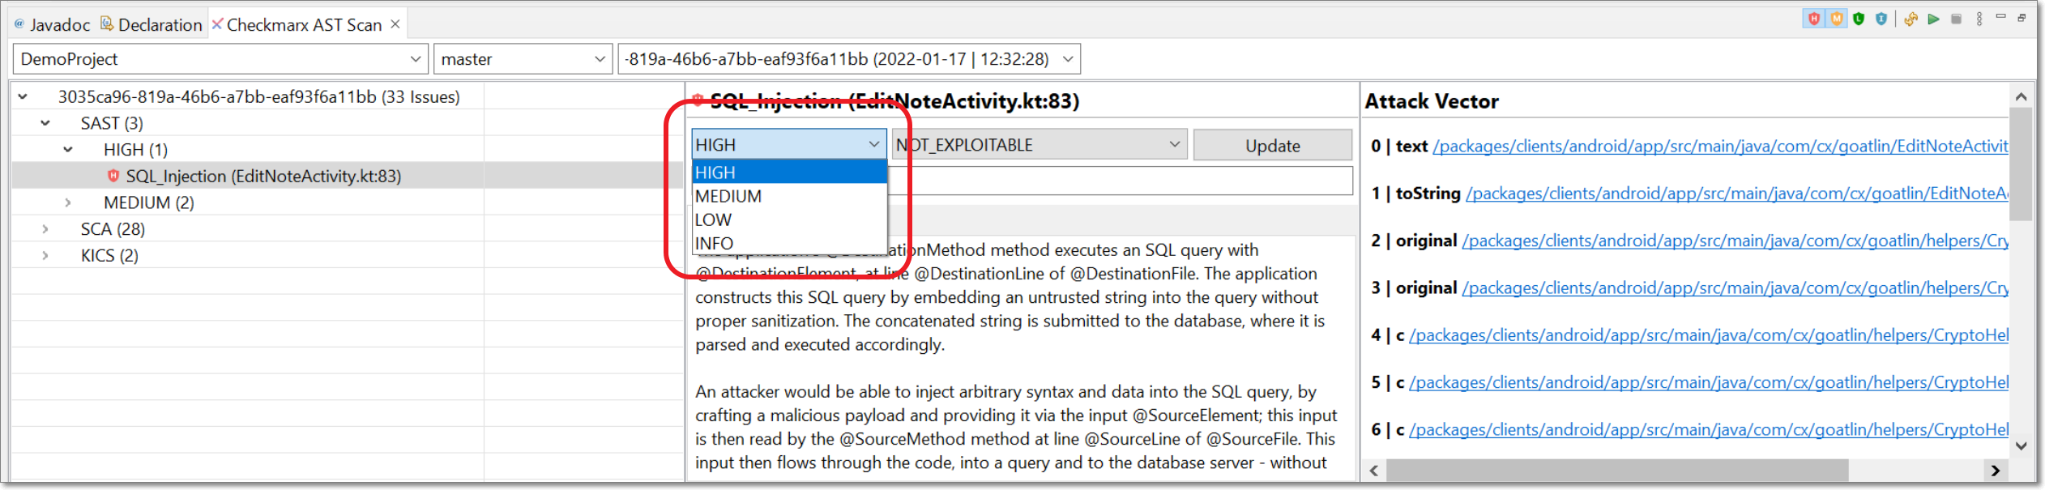This screenshot has width=2045, height=490.
Task: Select the SQL_Injection shield icon in tree
Action: point(113,176)
